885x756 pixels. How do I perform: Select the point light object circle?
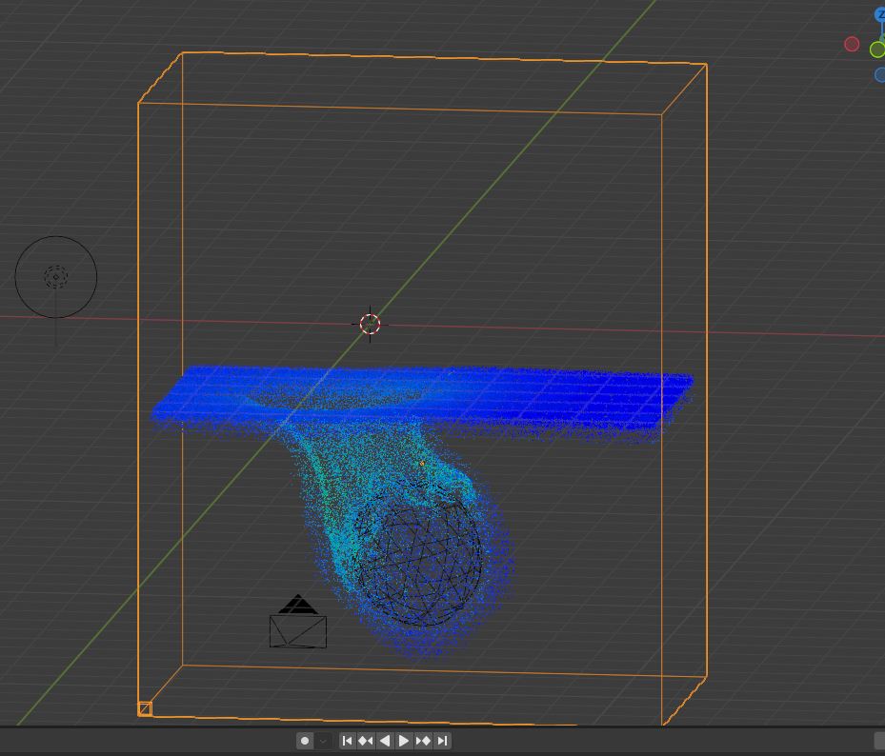(56, 277)
